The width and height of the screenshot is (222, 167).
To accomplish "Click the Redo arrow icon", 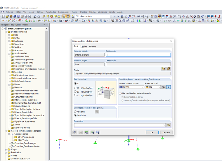I will click(39, 16).
